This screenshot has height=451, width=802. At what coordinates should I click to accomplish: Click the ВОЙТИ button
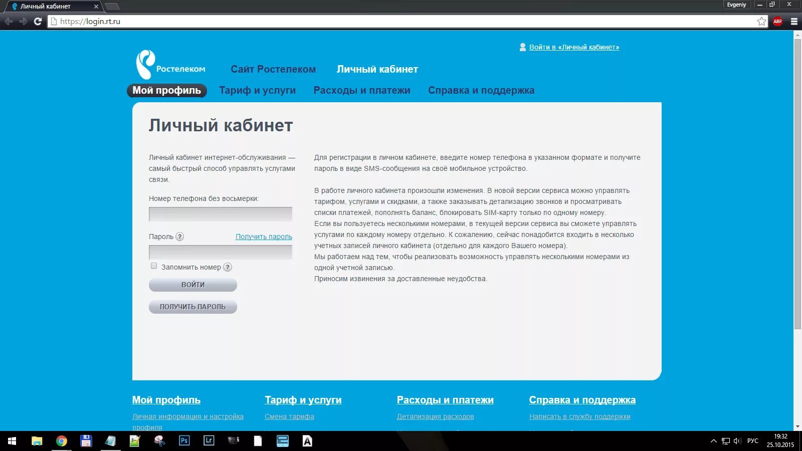(x=193, y=285)
